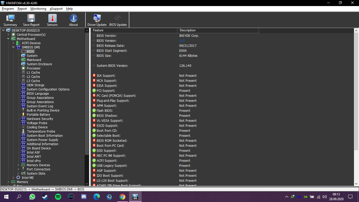
Task: Select the Portable Battery entry
Action: coord(38,114)
